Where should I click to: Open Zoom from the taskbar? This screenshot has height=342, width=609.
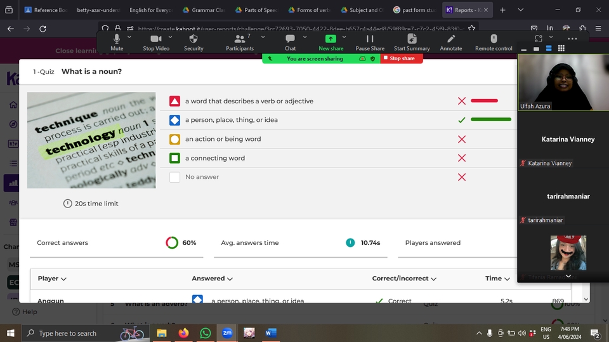(227, 333)
